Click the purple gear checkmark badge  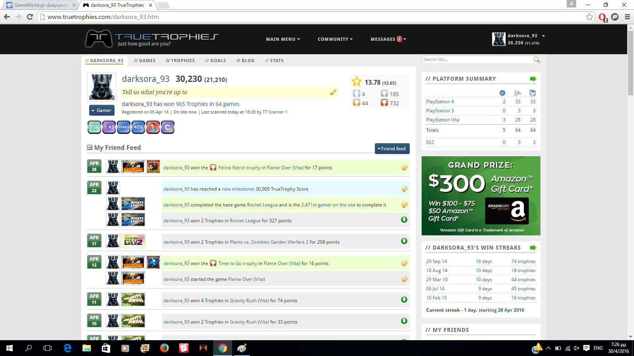click(x=168, y=127)
